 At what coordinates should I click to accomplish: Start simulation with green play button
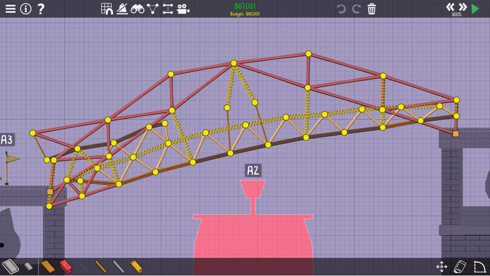[x=475, y=9]
